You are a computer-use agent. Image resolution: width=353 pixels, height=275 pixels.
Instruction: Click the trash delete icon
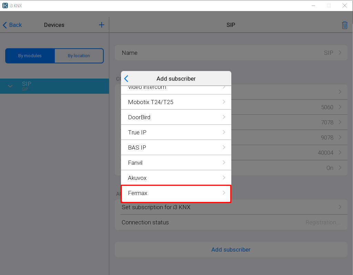click(x=344, y=25)
